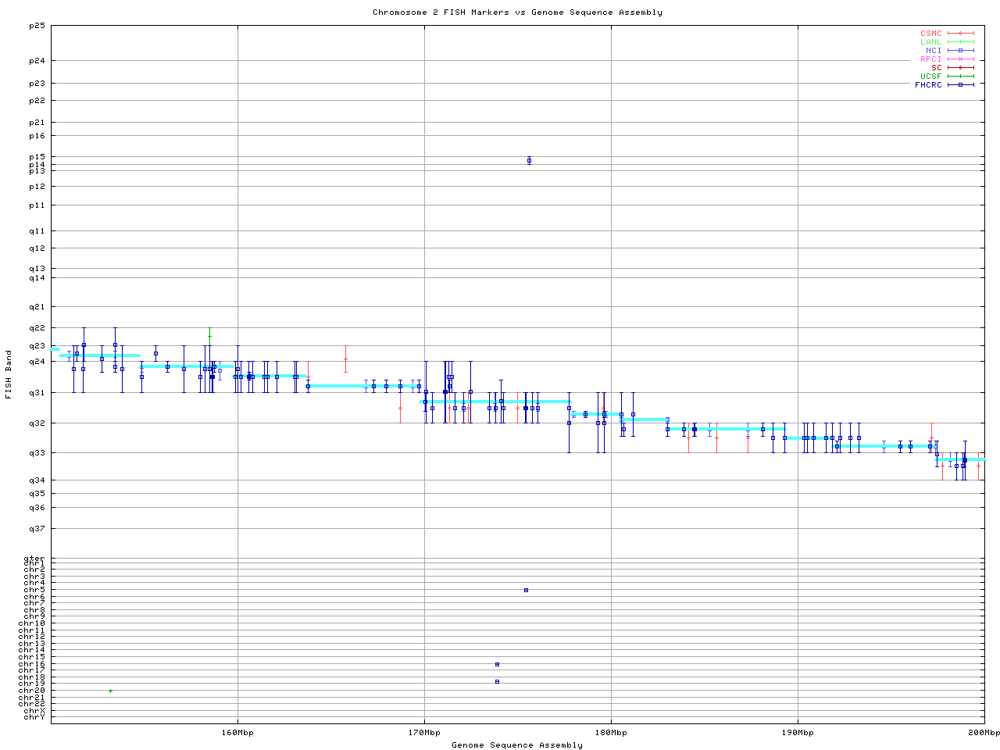Click the 200Mbp x-axis tick label
The image size is (1000, 750).
pos(984,733)
